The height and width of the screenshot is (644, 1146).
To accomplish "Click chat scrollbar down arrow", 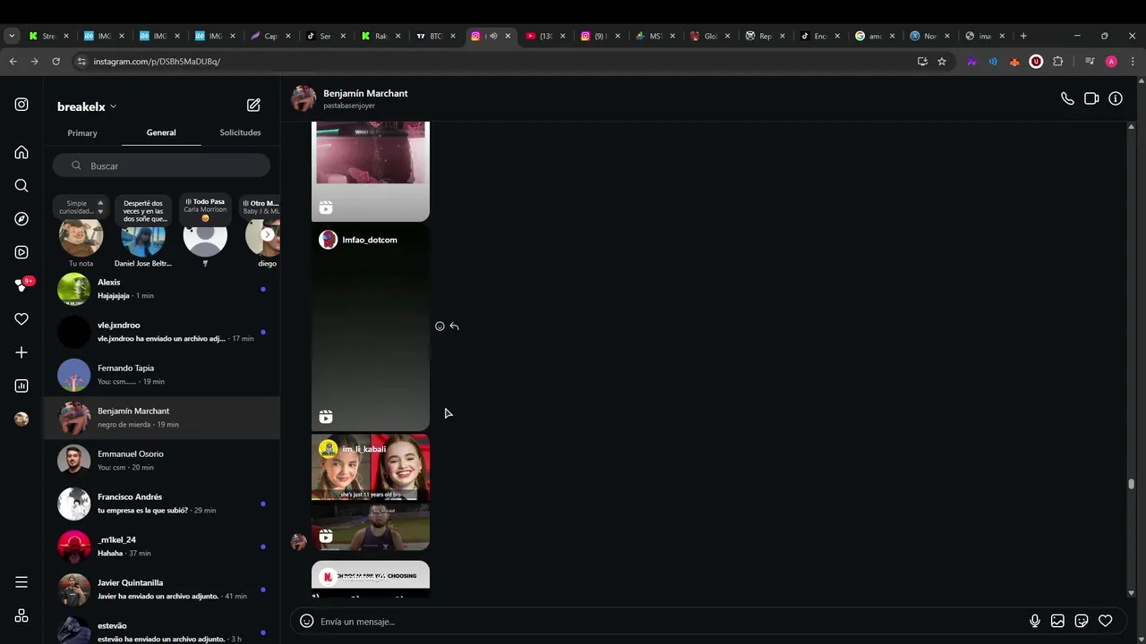I will coord(1132,593).
